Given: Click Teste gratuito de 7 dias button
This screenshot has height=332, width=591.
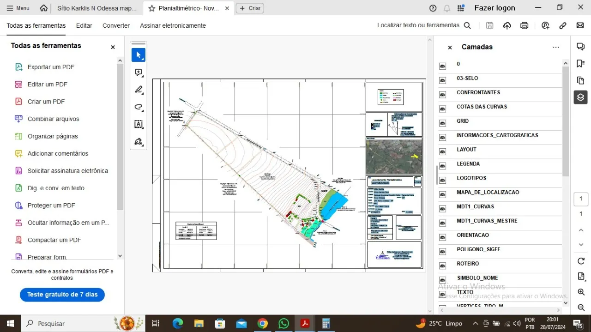Looking at the screenshot, I should 62,295.
